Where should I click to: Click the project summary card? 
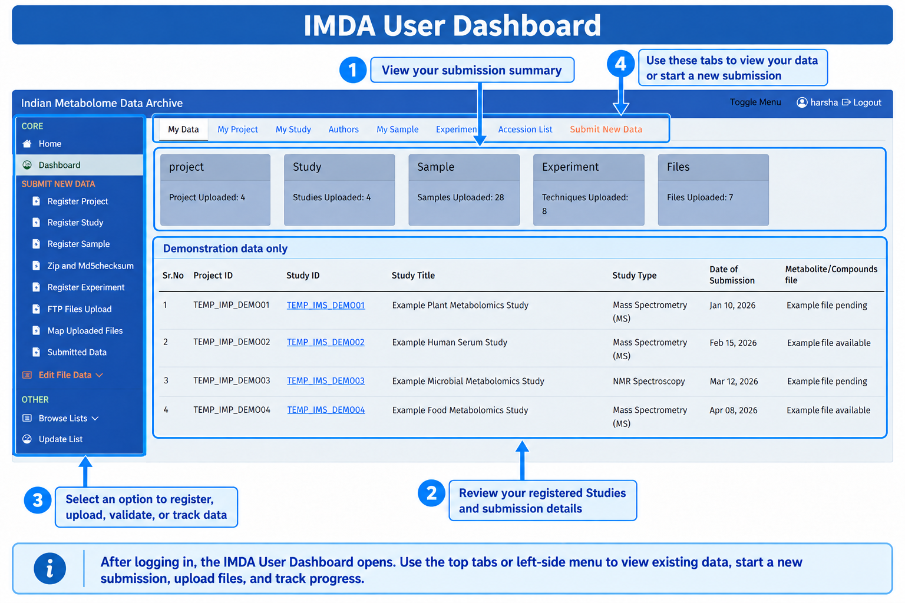pyautogui.click(x=215, y=190)
